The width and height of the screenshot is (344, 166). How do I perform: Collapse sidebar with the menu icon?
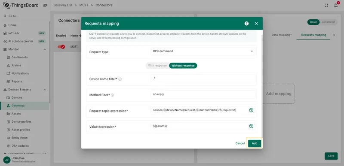pos(45,5)
